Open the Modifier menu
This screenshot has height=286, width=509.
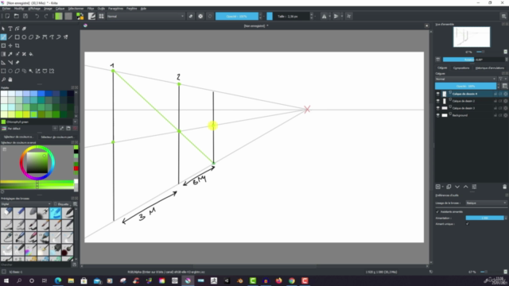[x=19, y=9]
